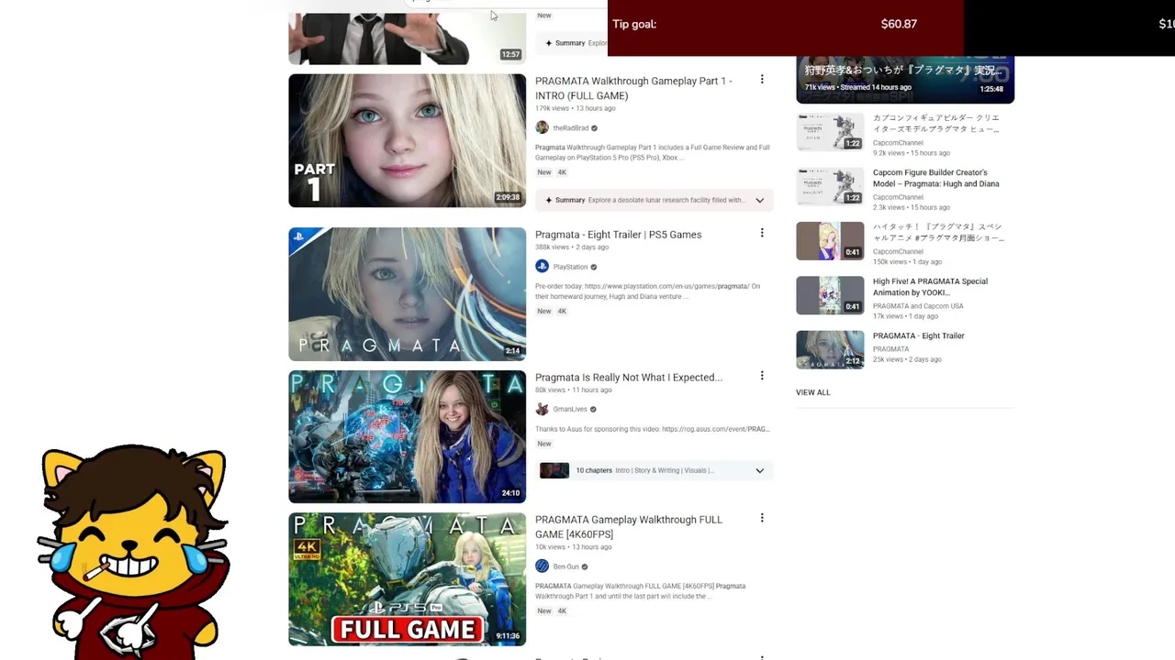Click sidebar title High Five! A PRAGMATA Special
Viewport: 1175px width, 660px height.
tap(930, 287)
